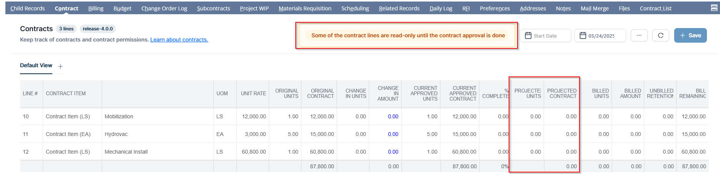Open the more options ellipsis button
720x174 pixels.
[x=639, y=35]
